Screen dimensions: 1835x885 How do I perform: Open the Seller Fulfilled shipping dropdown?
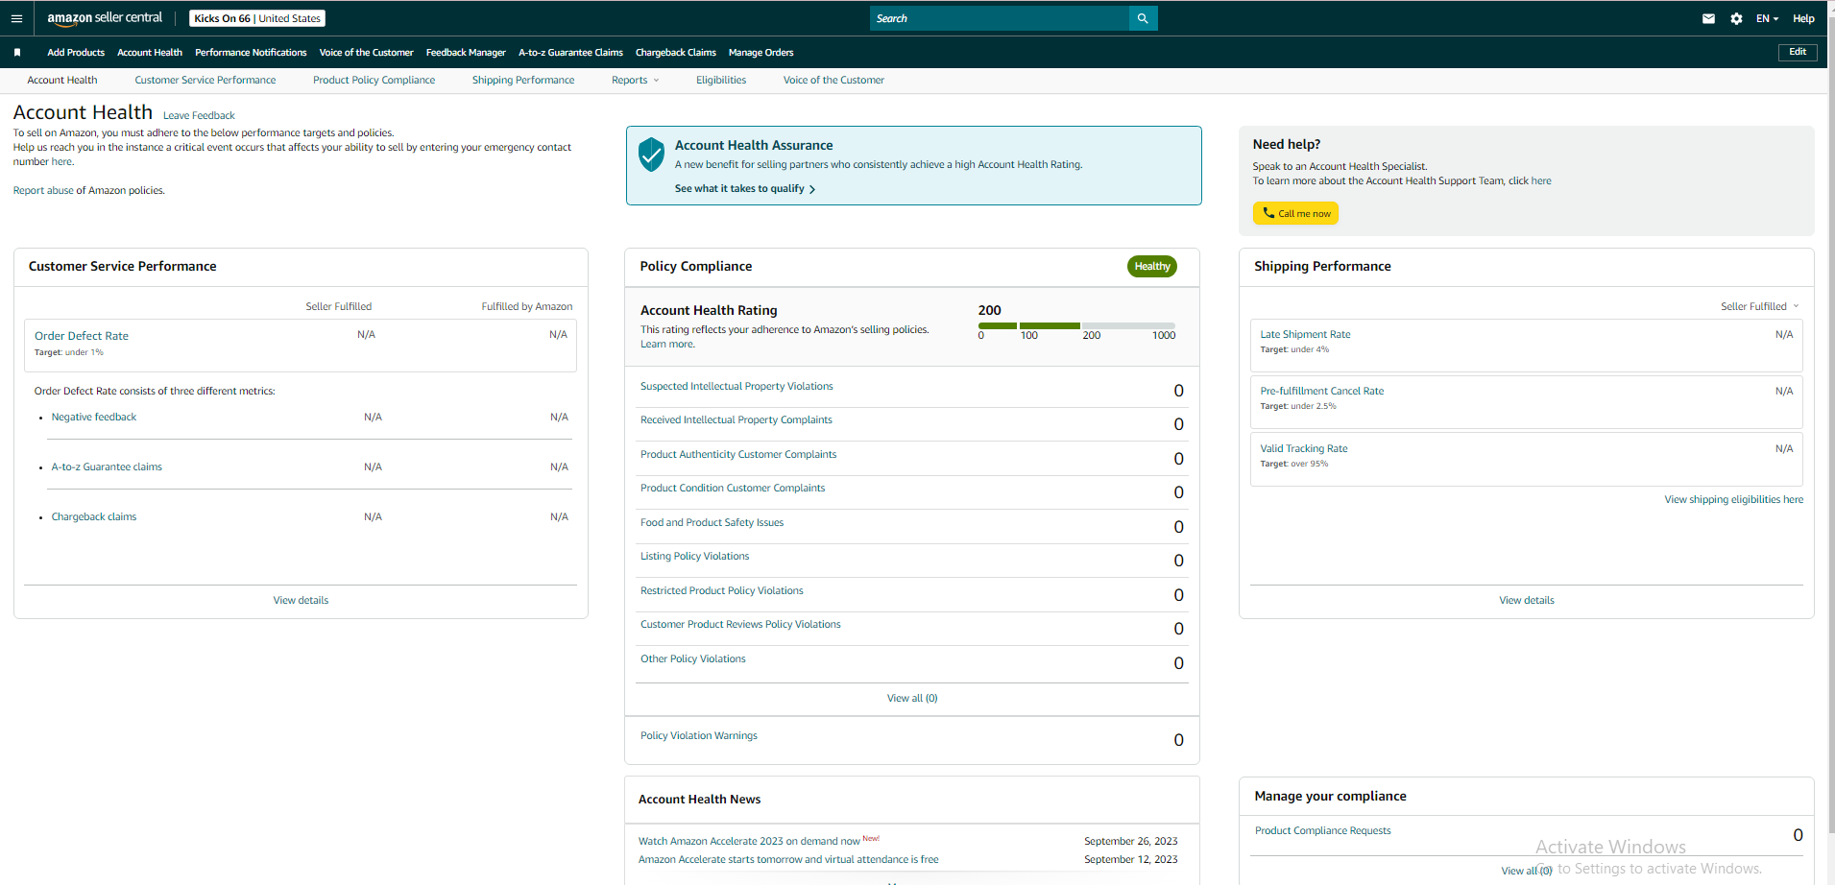[1759, 307]
